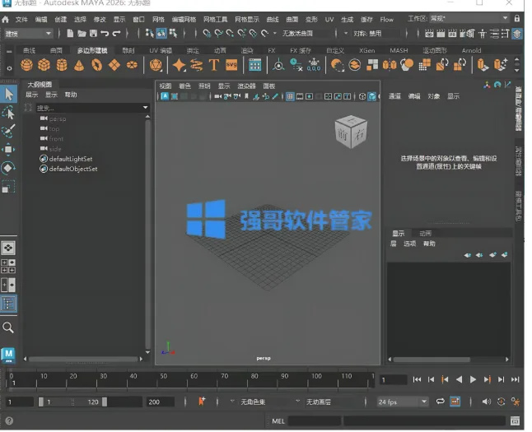This screenshot has width=532, height=432.
Task: Toggle the viewport grid display
Action: click(290, 96)
